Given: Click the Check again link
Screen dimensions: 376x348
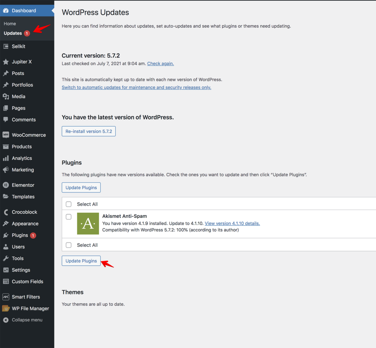Looking at the screenshot, I should (x=160, y=63).
